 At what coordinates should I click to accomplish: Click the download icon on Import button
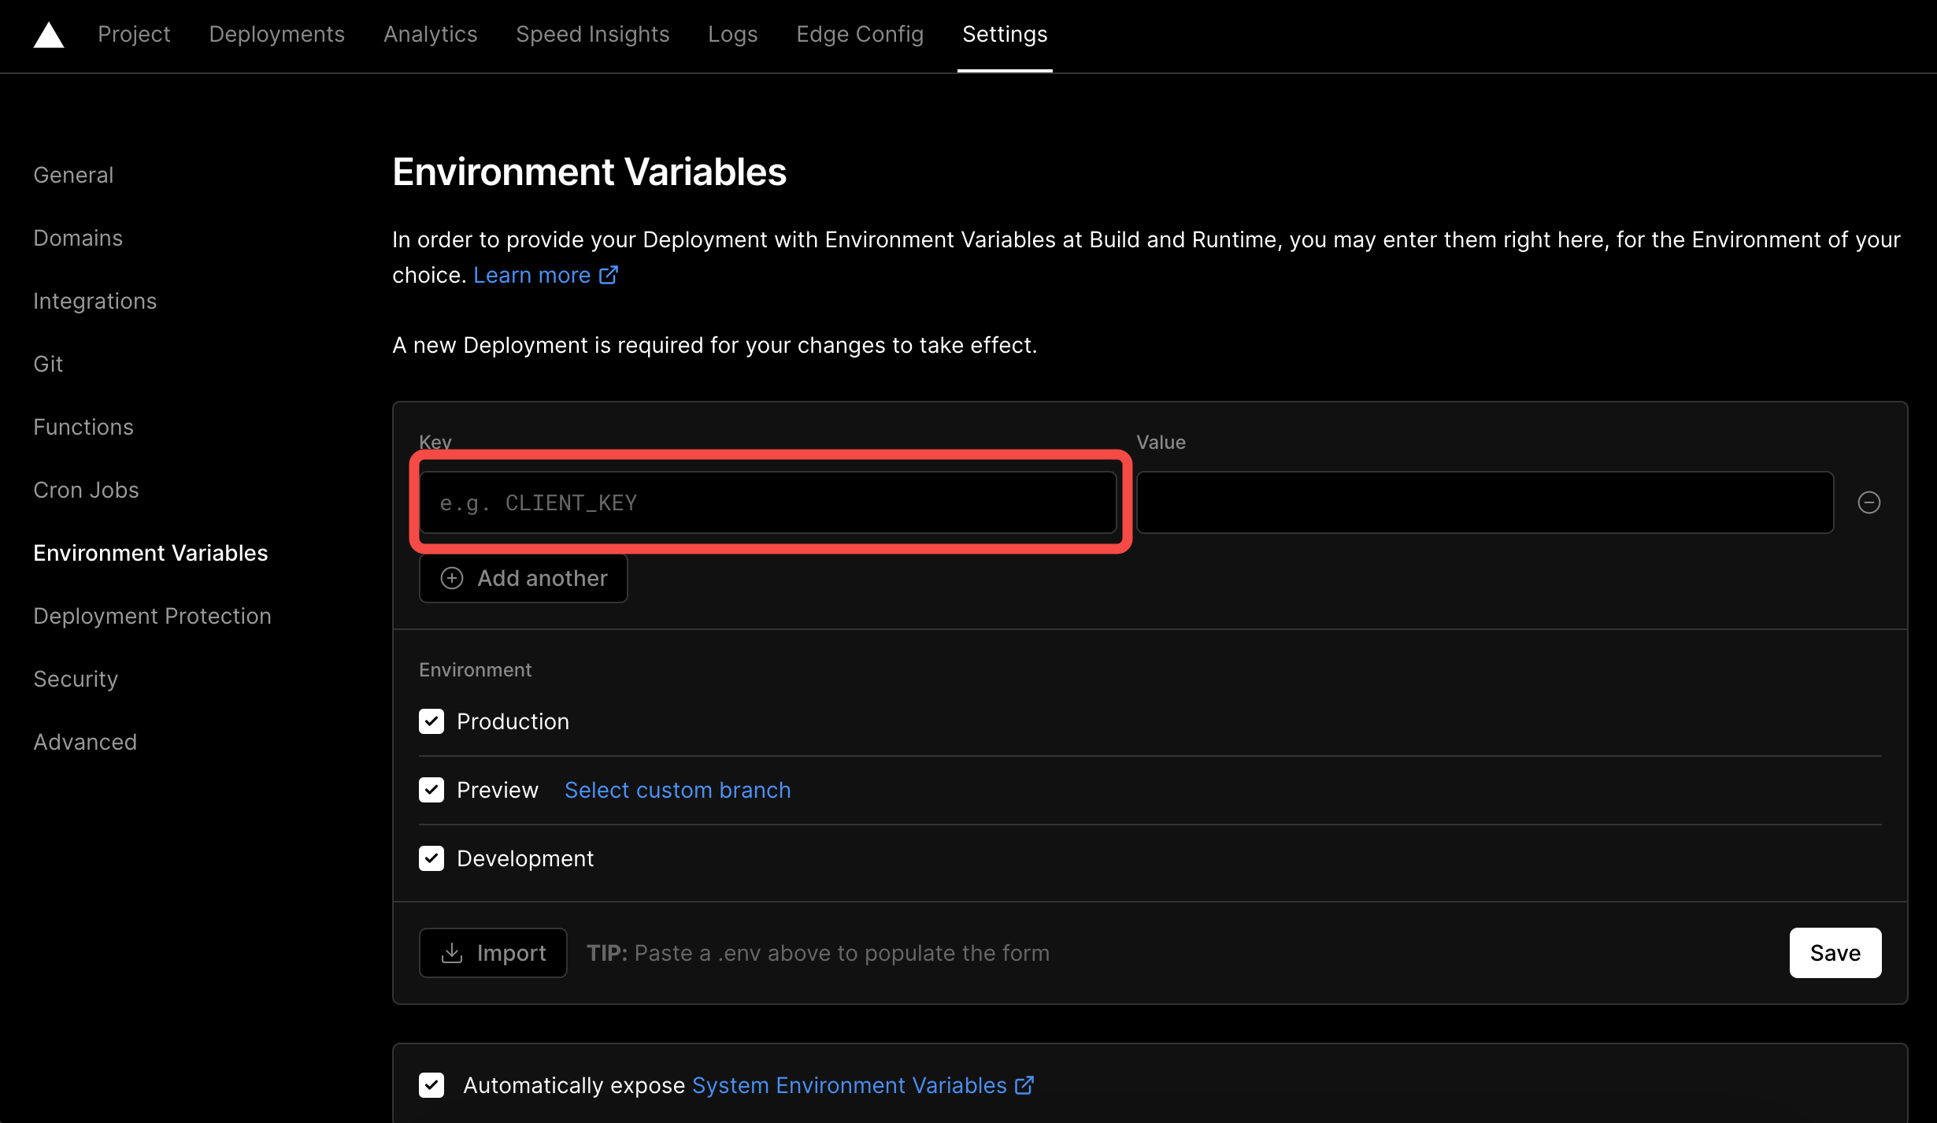[452, 953]
